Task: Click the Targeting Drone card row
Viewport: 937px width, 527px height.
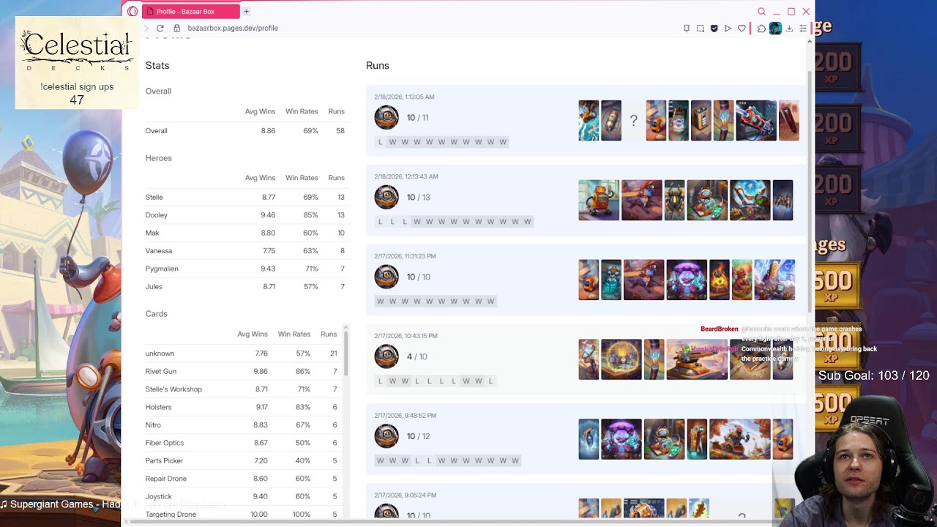Action: (242, 514)
